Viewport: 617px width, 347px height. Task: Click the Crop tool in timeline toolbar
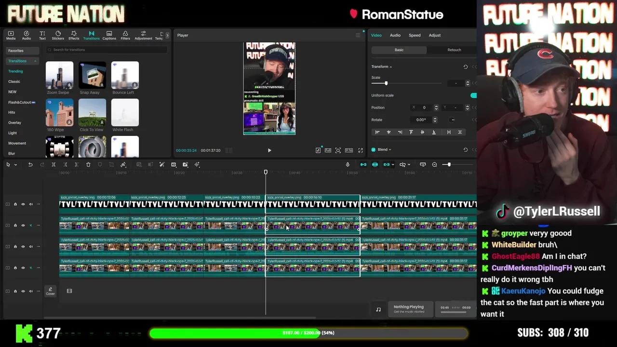tap(111, 165)
